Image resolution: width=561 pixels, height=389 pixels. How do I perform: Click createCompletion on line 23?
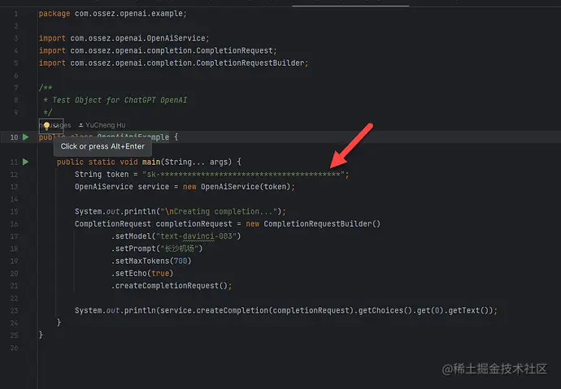pos(232,310)
